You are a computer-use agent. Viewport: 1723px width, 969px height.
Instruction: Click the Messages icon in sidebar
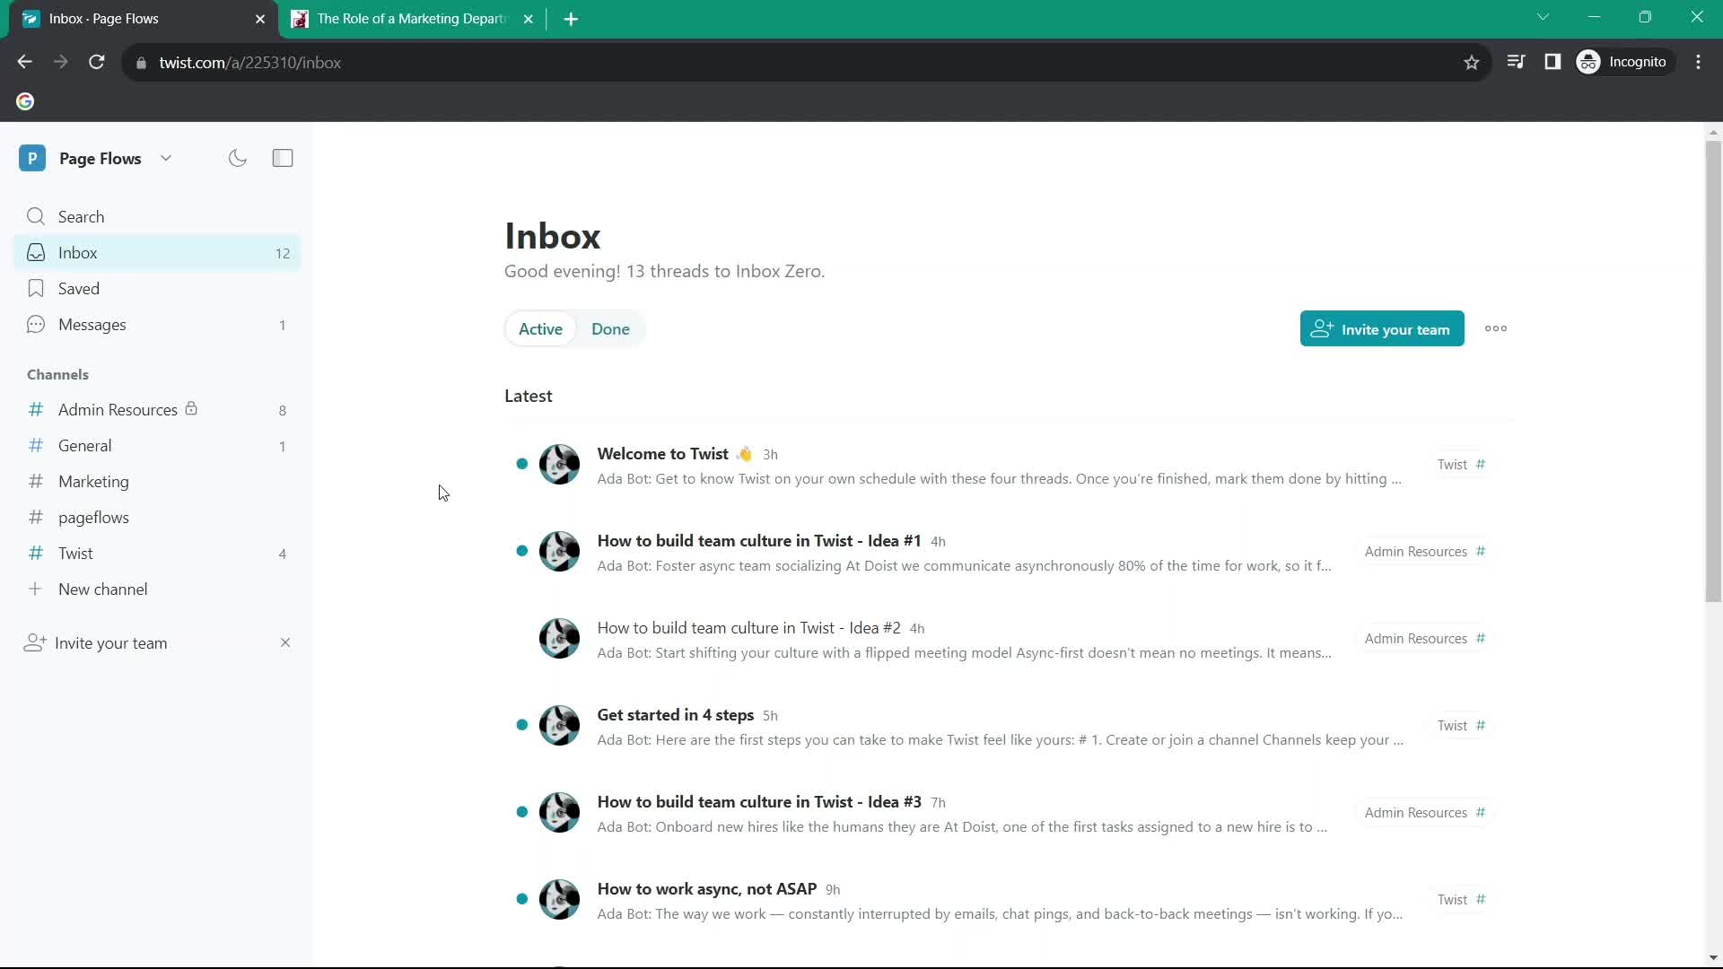tap(36, 324)
